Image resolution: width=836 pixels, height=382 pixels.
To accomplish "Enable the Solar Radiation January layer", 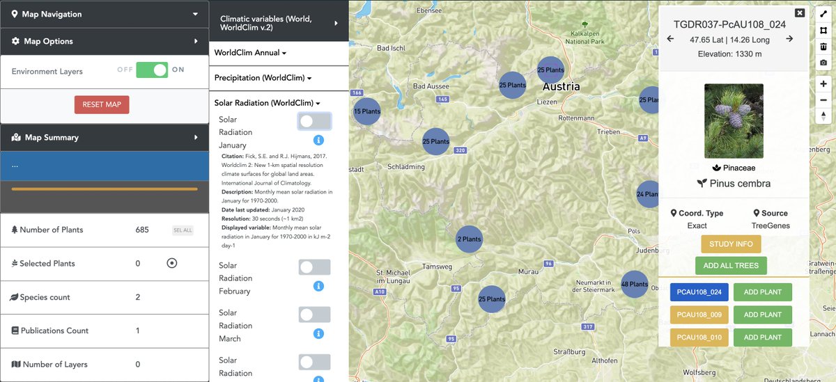I will point(314,121).
